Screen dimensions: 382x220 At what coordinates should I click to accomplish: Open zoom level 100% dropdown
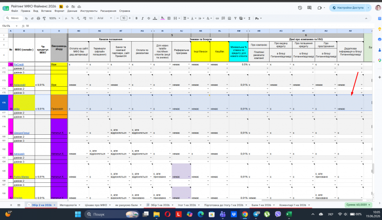pos(55,18)
